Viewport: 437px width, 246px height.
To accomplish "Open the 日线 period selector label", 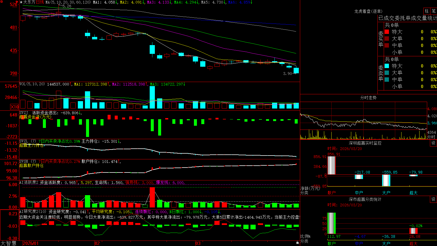I will pos(40,2).
